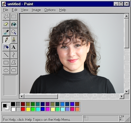Activate the Text tool
Screen dimensions: 131x123
pyautogui.click(x=14, y=47)
